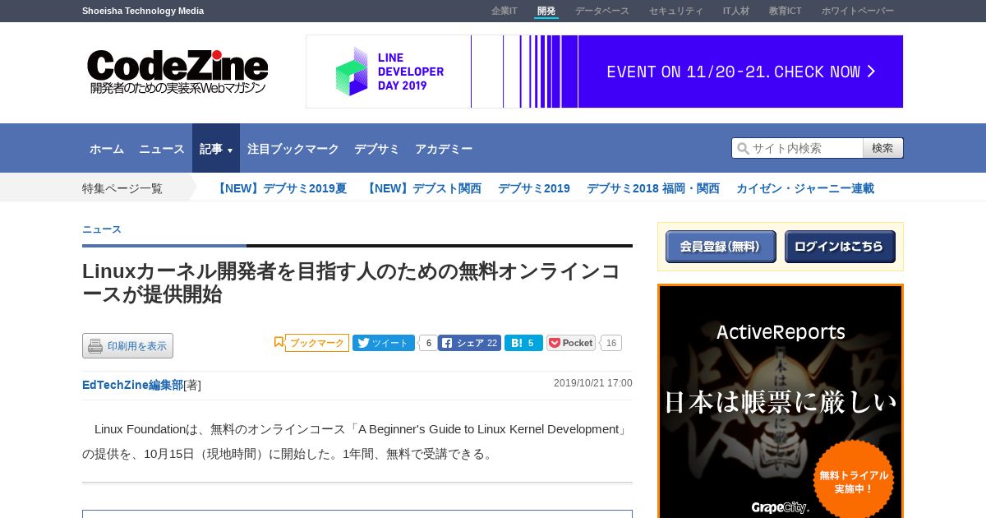Image resolution: width=986 pixels, height=518 pixels.
Task: Click 印刷用を表示 button
Action: pos(127,346)
